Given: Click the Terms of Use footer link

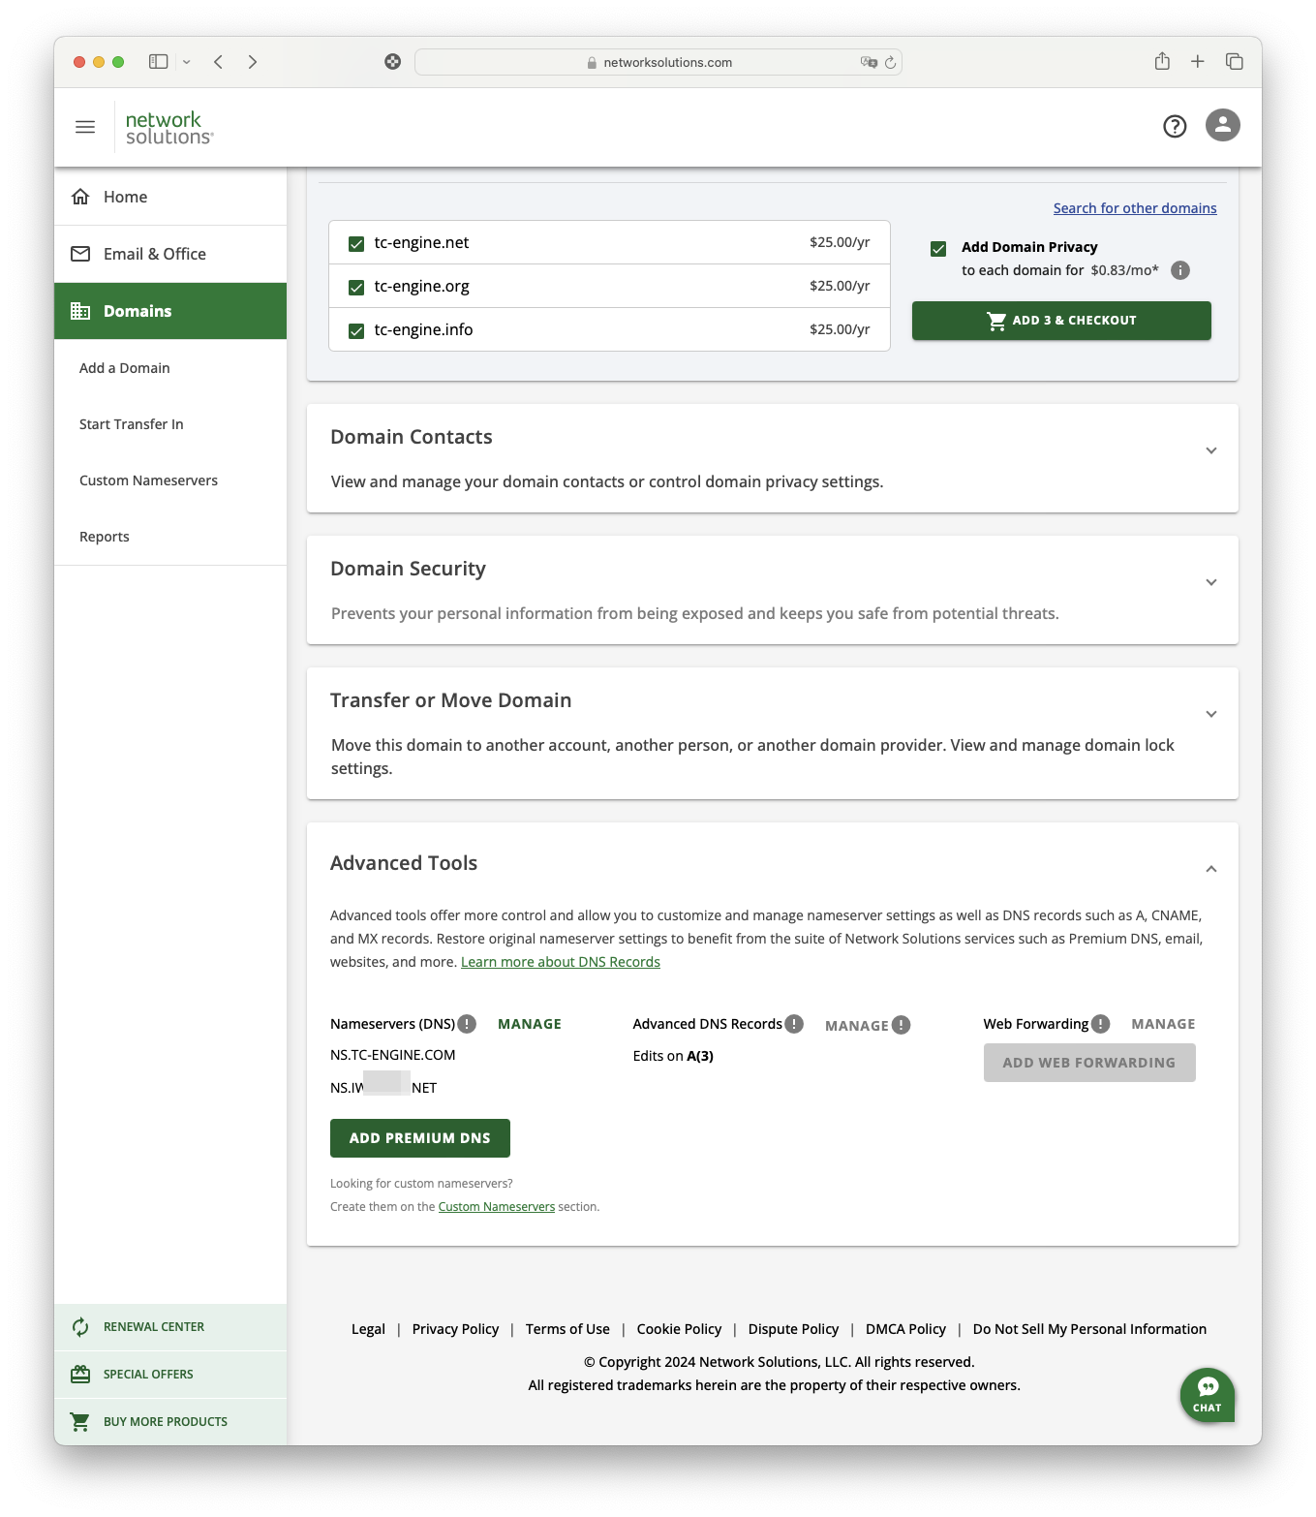Looking at the screenshot, I should pos(567,1329).
